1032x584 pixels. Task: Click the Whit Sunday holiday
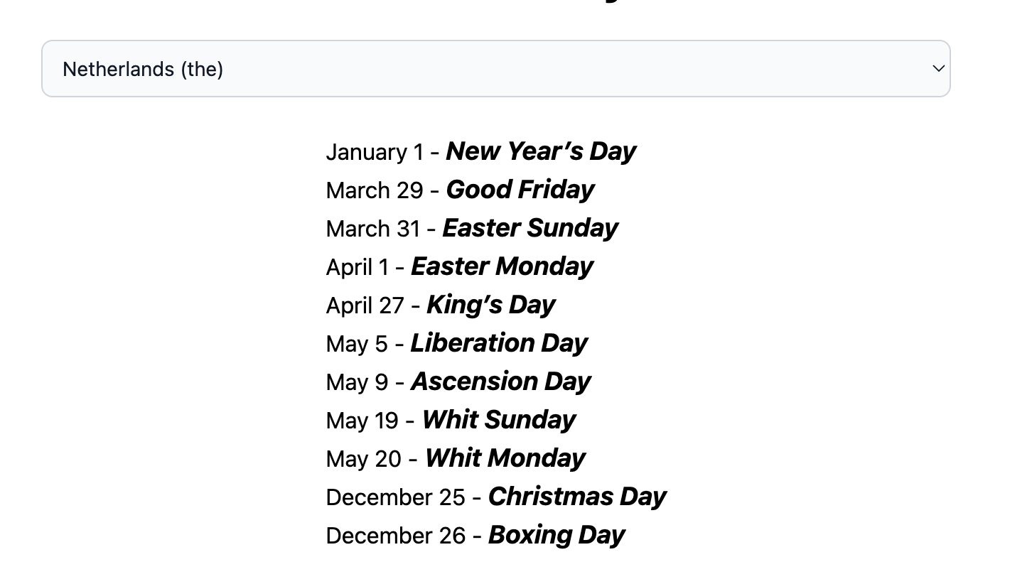[x=499, y=420]
